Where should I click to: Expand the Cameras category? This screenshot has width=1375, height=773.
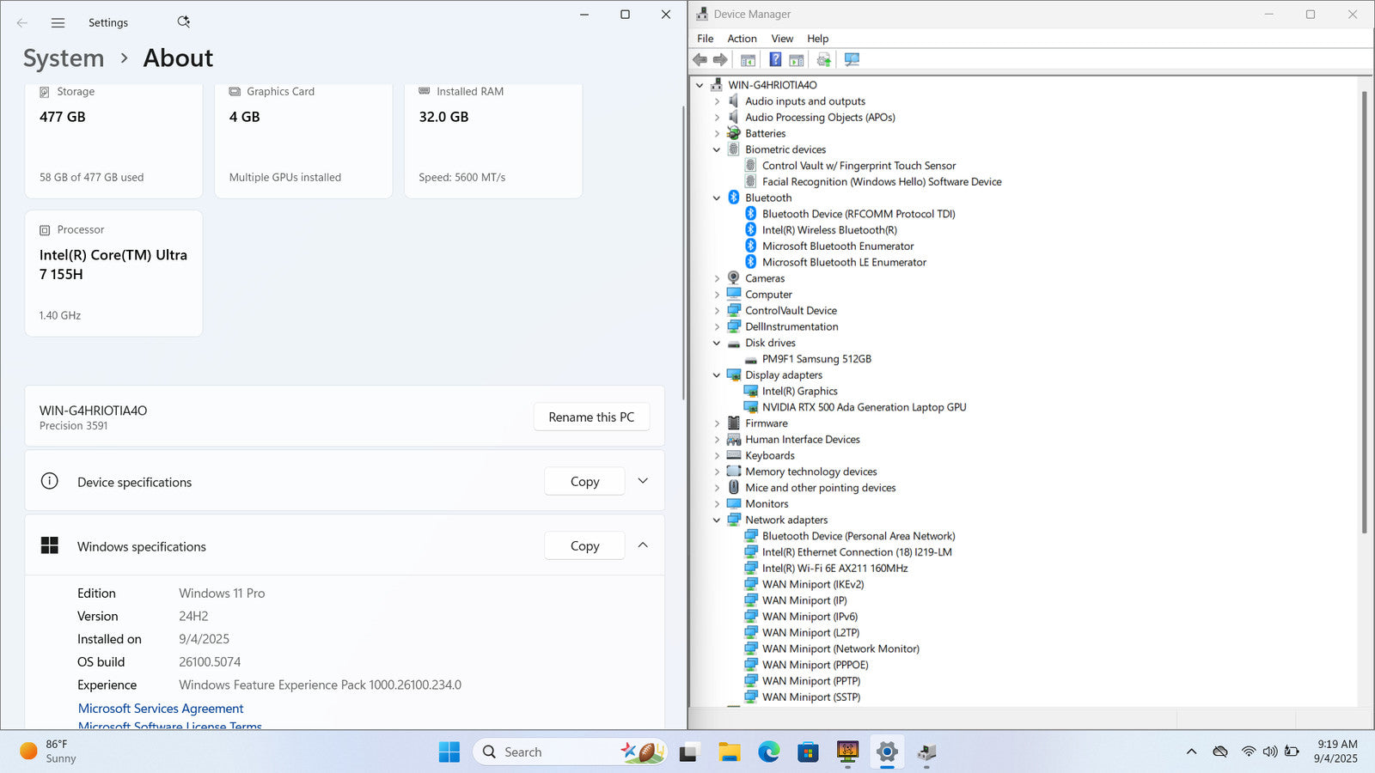pos(717,278)
